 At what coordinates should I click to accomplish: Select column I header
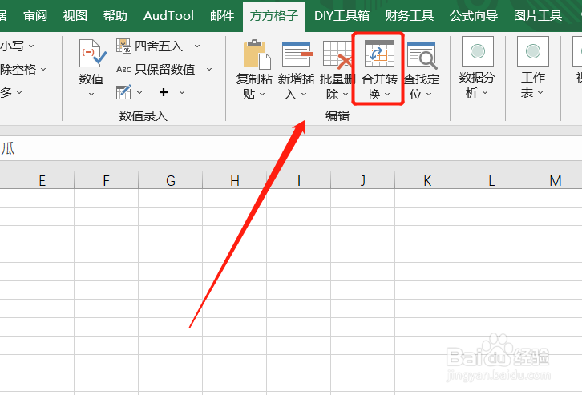click(299, 180)
